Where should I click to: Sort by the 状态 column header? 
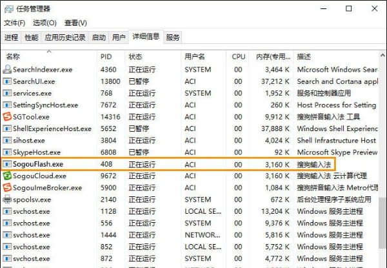(x=153, y=57)
